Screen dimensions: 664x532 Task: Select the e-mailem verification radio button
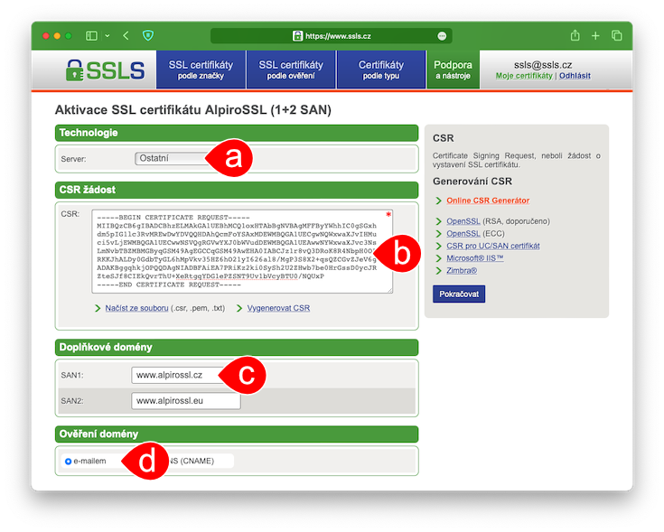click(x=69, y=461)
